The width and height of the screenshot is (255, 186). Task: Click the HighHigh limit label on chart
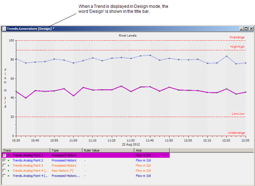[237, 47]
